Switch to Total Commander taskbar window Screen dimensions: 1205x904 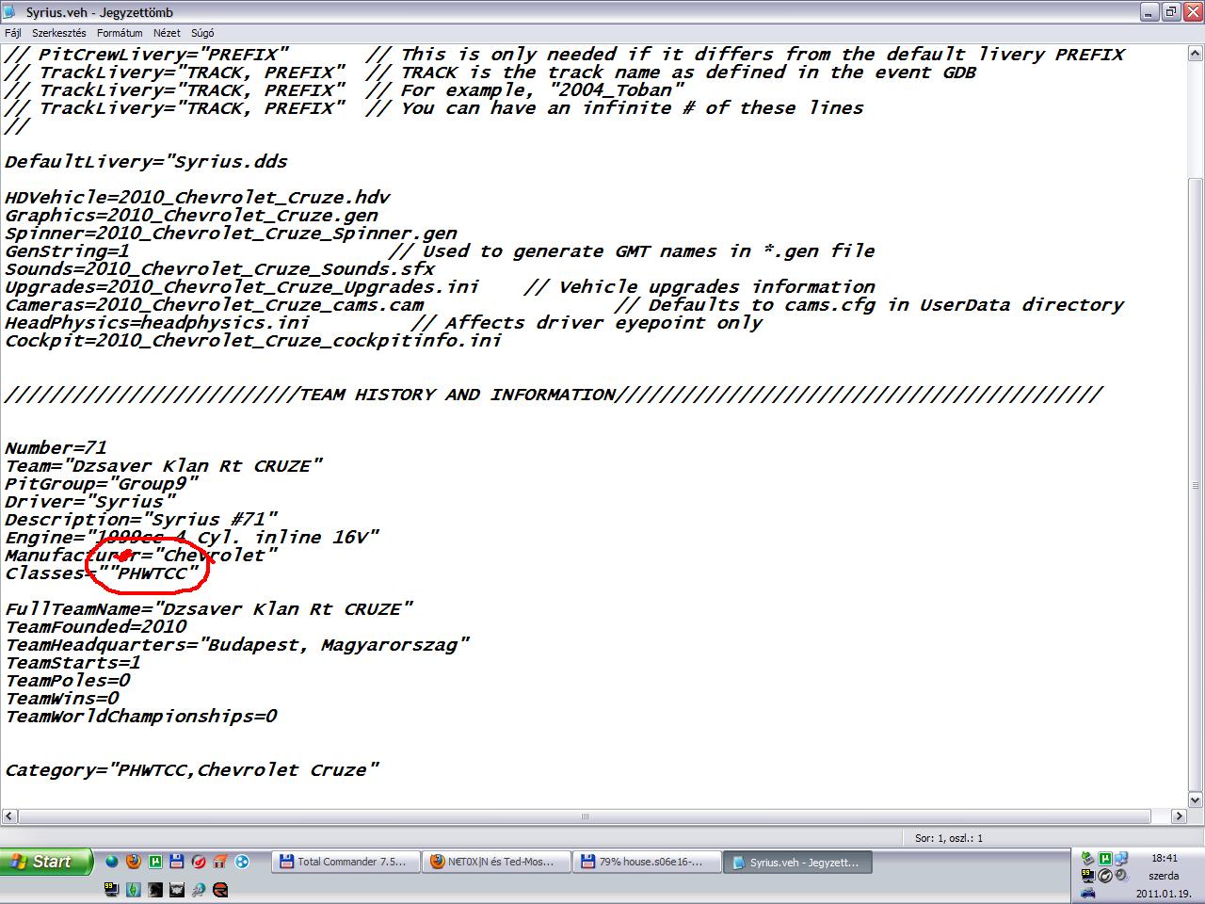click(x=345, y=862)
